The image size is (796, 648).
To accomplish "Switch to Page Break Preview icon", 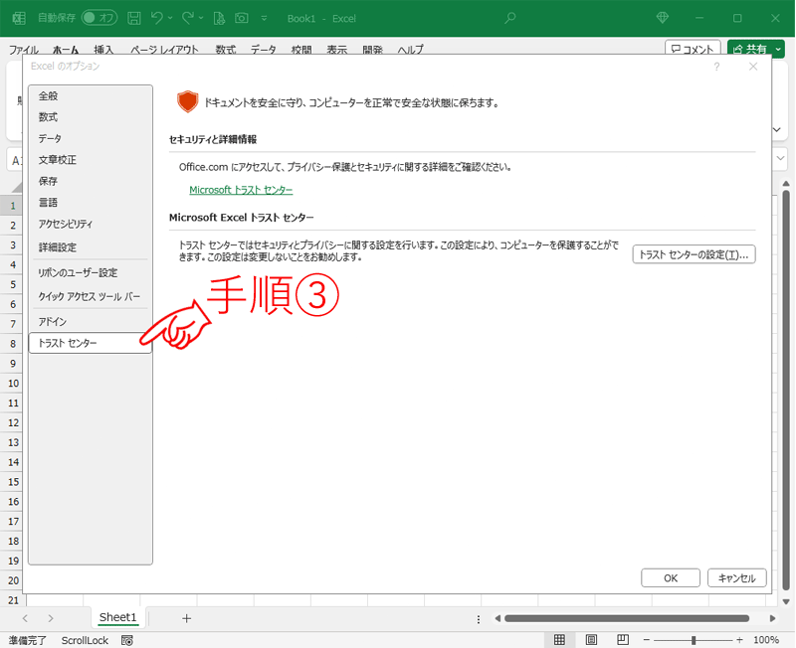I will [x=623, y=640].
